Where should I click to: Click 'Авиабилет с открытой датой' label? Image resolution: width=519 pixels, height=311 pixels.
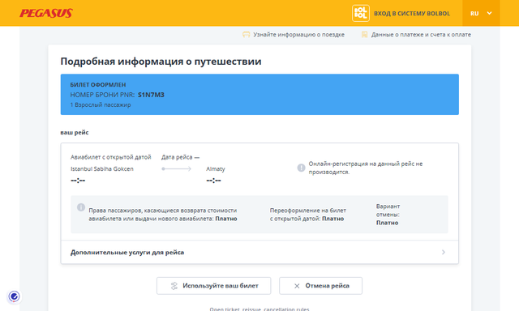coord(111,157)
